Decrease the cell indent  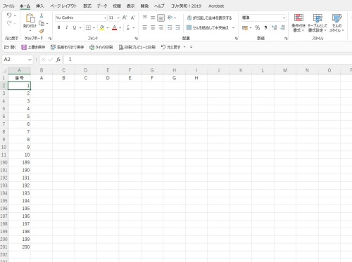[170, 27]
